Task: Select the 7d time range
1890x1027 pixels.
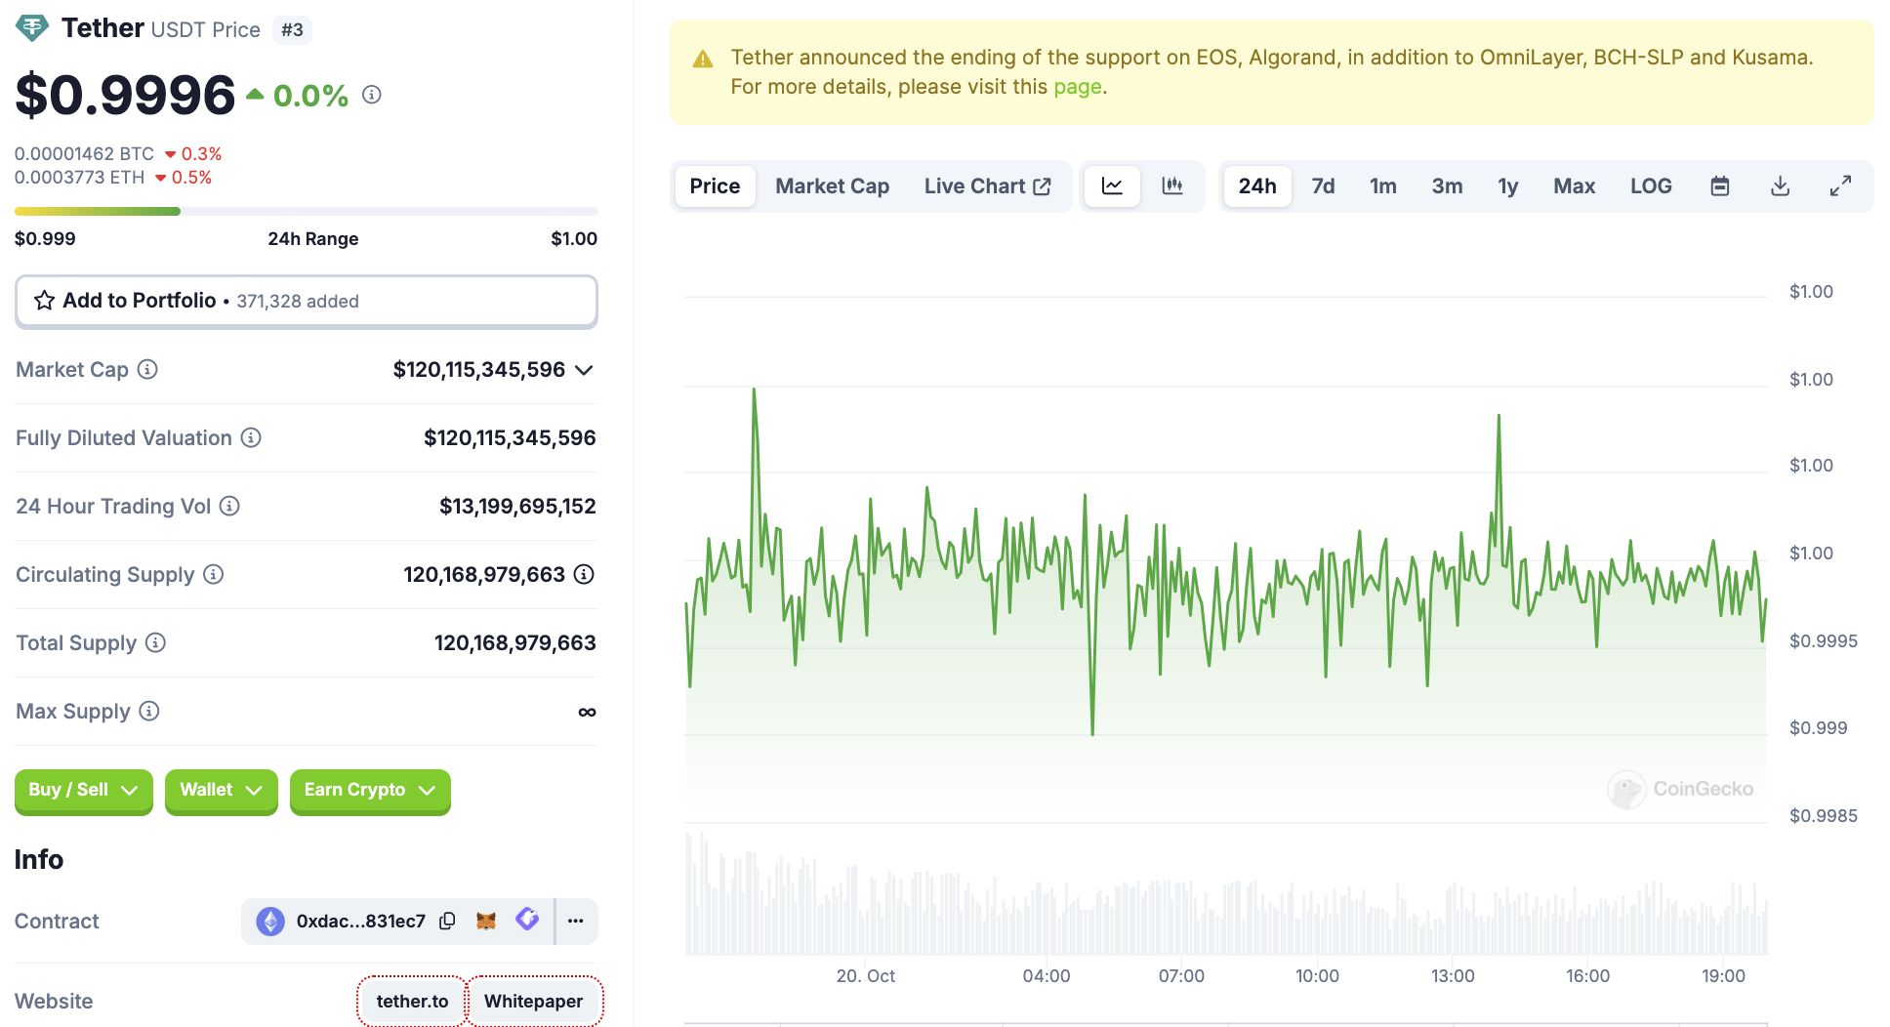Action: coord(1323,185)
